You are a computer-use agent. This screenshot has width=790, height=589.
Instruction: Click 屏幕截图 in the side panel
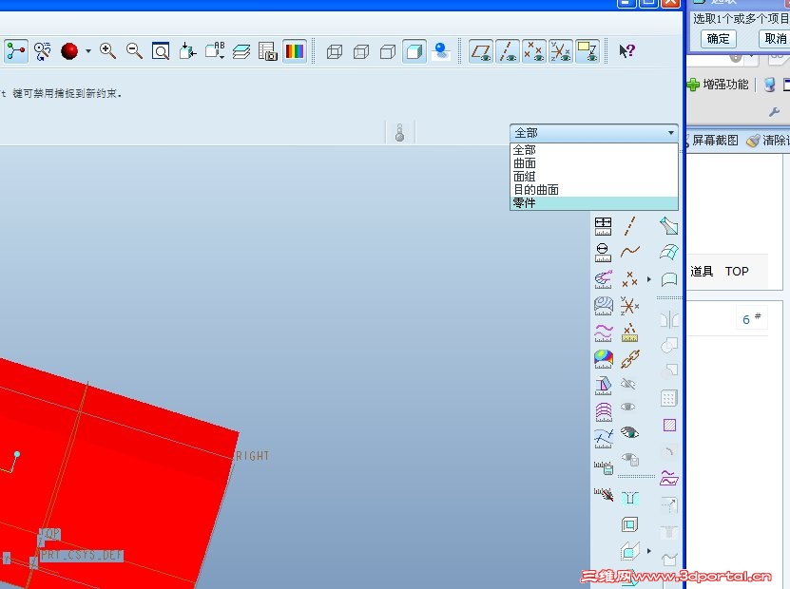[713, 141]
